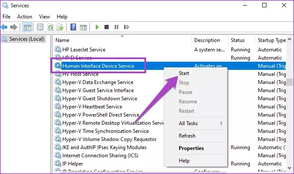
Task: Click Running status of IP Helper
Action: 240,164
